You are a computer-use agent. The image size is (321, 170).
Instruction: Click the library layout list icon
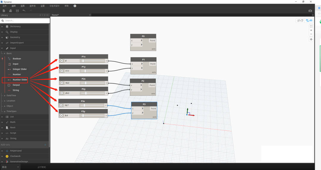click(x=47, y=15)
